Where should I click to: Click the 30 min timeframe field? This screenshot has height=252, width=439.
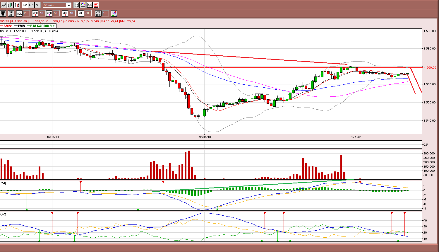click(55, 5)
